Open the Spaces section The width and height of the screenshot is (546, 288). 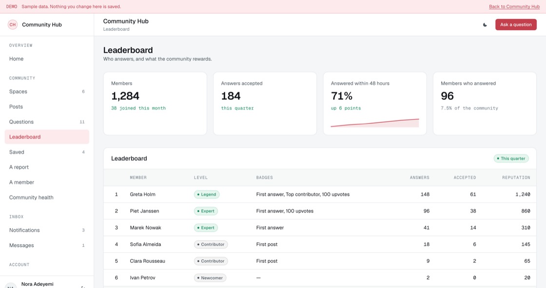click(x=47, y=92)
